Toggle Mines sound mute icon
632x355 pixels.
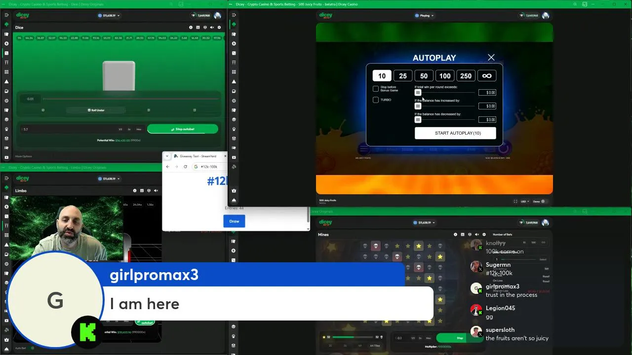coord(476,235)
